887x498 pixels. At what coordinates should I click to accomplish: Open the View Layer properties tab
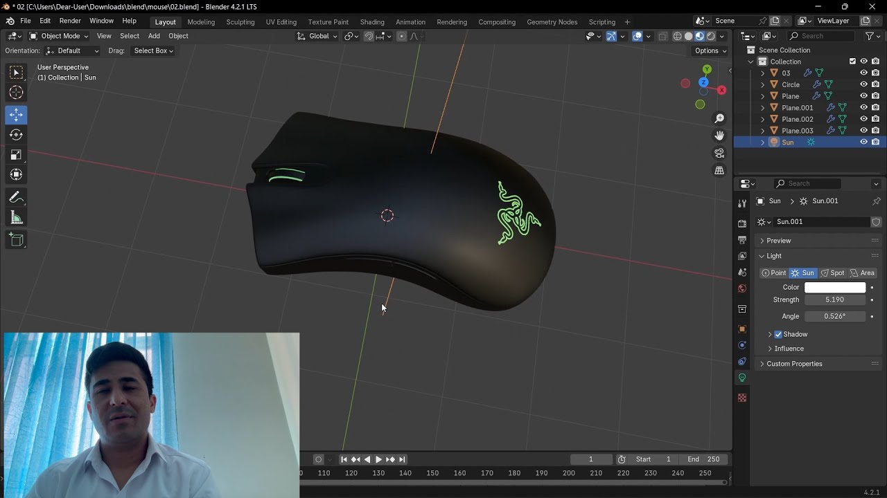742,256
